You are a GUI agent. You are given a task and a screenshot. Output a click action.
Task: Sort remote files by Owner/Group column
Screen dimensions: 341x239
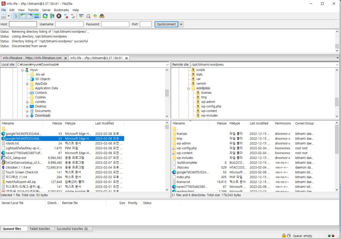pyautogui.click(x=304, y=123)
